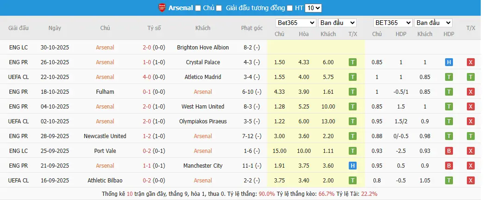
Task: Expand the second BET365 handicap dropdown
Action: (x=393, y=23)
